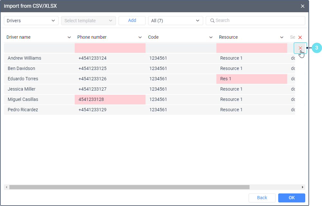Open the Code column chevron
Viewport: 322px width, 206px height.
point(211,37)
